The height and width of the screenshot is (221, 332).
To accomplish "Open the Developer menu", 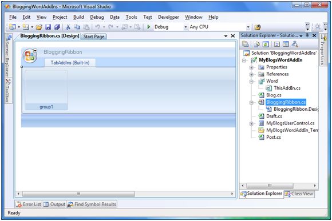I will click(x=168, y=17).
